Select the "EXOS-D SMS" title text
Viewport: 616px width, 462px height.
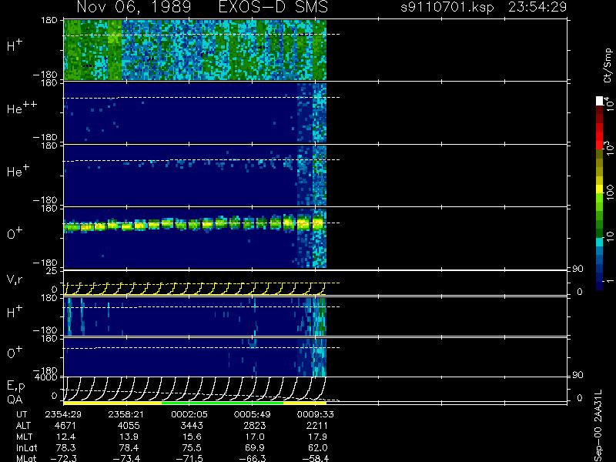pyautogui.click(x=273, y=8)
